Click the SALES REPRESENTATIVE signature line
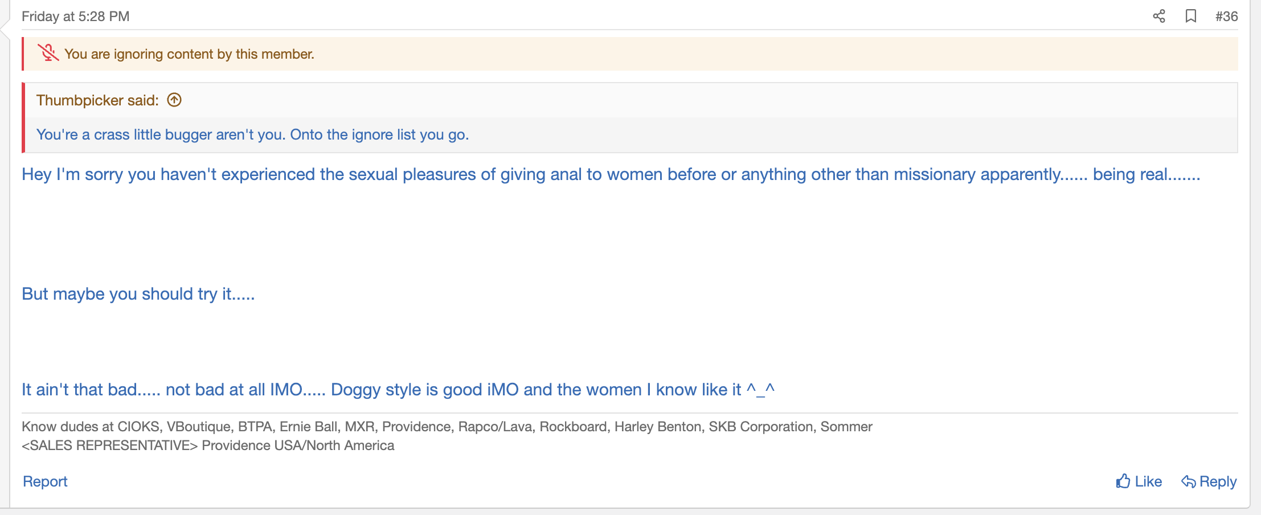Image resolution: width=1261 pixels, height=515 pixels. (x=208, y=445)
